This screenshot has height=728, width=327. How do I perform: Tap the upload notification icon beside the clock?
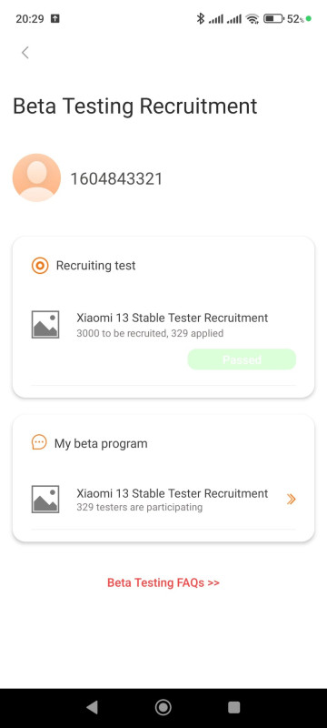(x=55, y=19)
